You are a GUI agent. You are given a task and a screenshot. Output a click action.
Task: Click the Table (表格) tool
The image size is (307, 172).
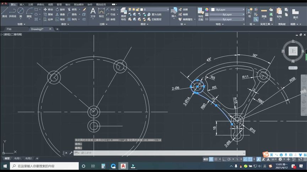click(x=111, y=19)
